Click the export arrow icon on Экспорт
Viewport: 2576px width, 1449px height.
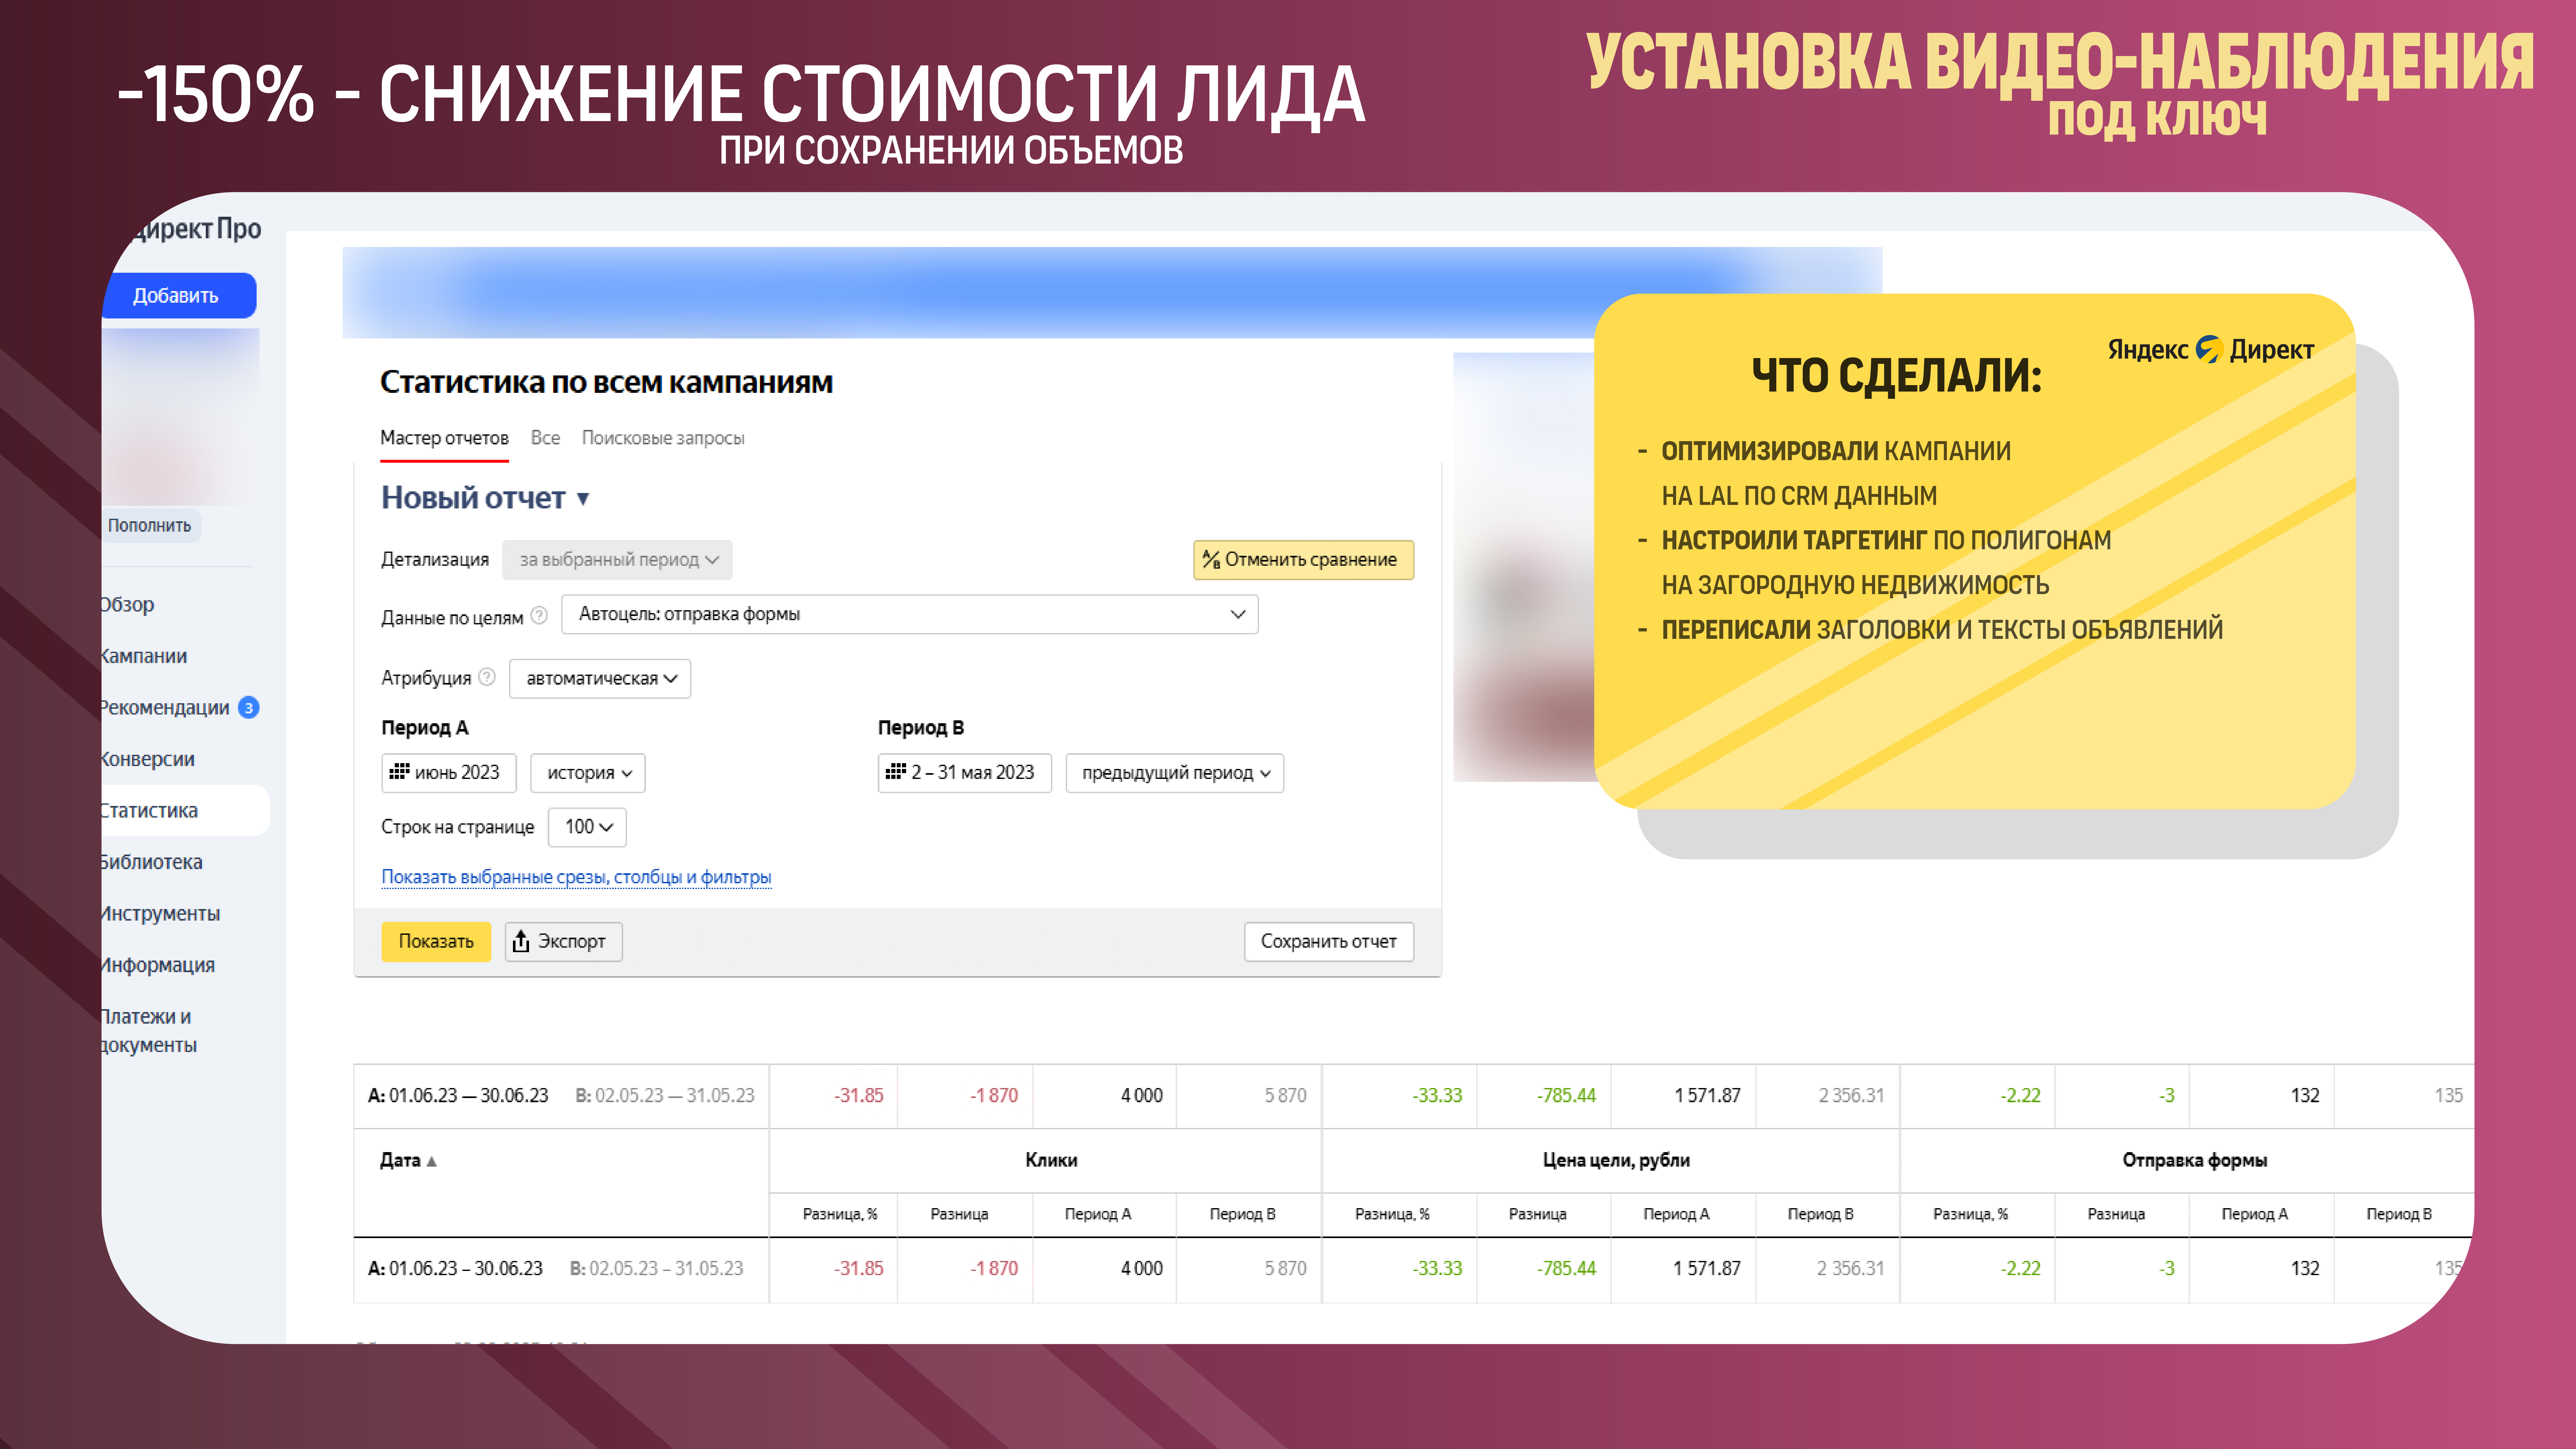tap(521, 941)
